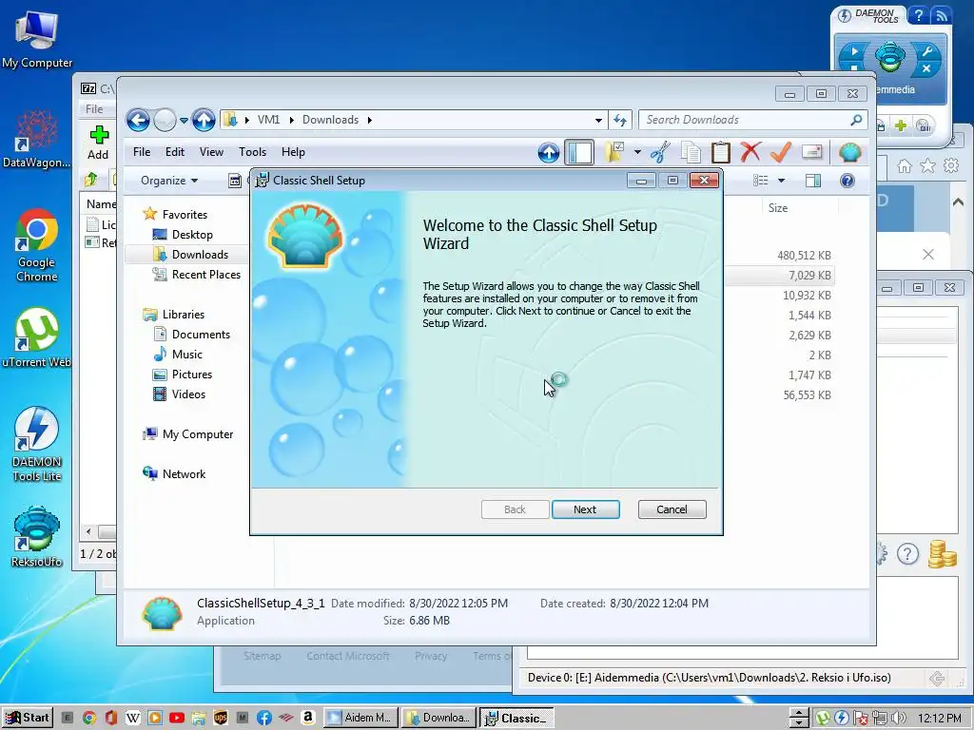The width and height of the screenshot is (974, 730).
Task: Click the browser gear settings icon
Action: point(951,165)
